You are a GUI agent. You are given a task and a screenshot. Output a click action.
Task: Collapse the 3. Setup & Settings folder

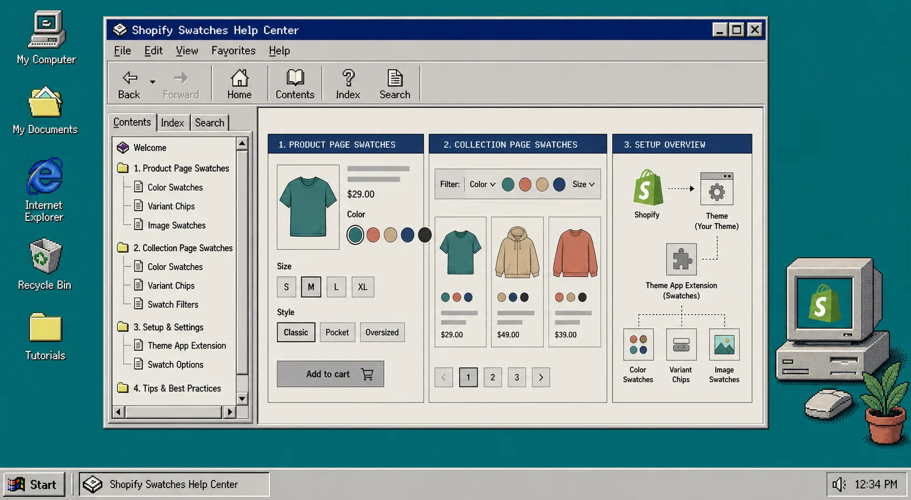coord(123,327)
